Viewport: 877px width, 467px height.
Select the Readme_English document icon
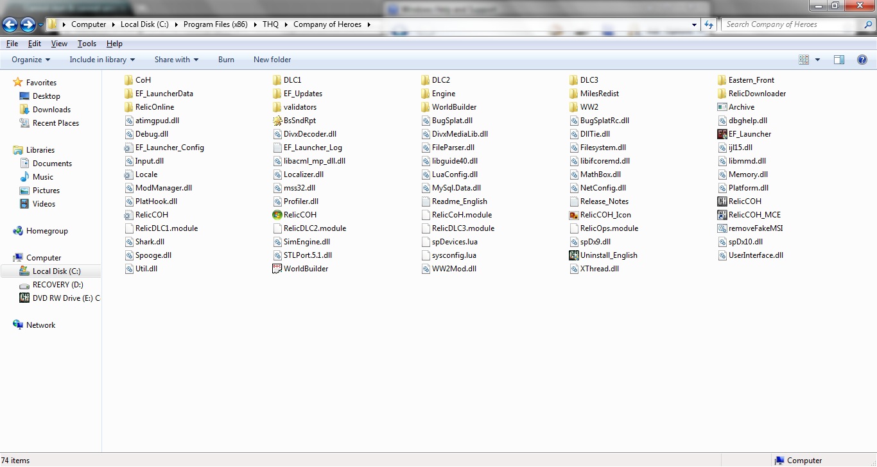tap(426, 201)
